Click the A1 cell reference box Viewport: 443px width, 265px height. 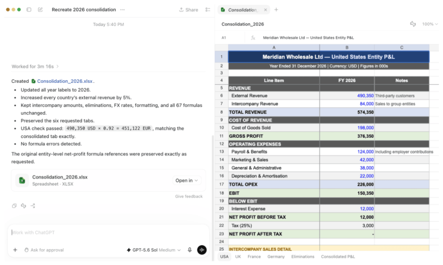click(x=224, y=38)
